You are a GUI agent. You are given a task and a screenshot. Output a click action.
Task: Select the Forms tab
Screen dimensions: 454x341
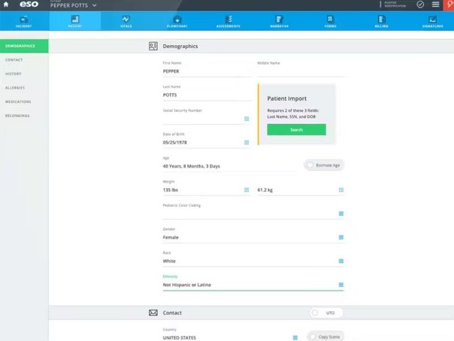330,19
